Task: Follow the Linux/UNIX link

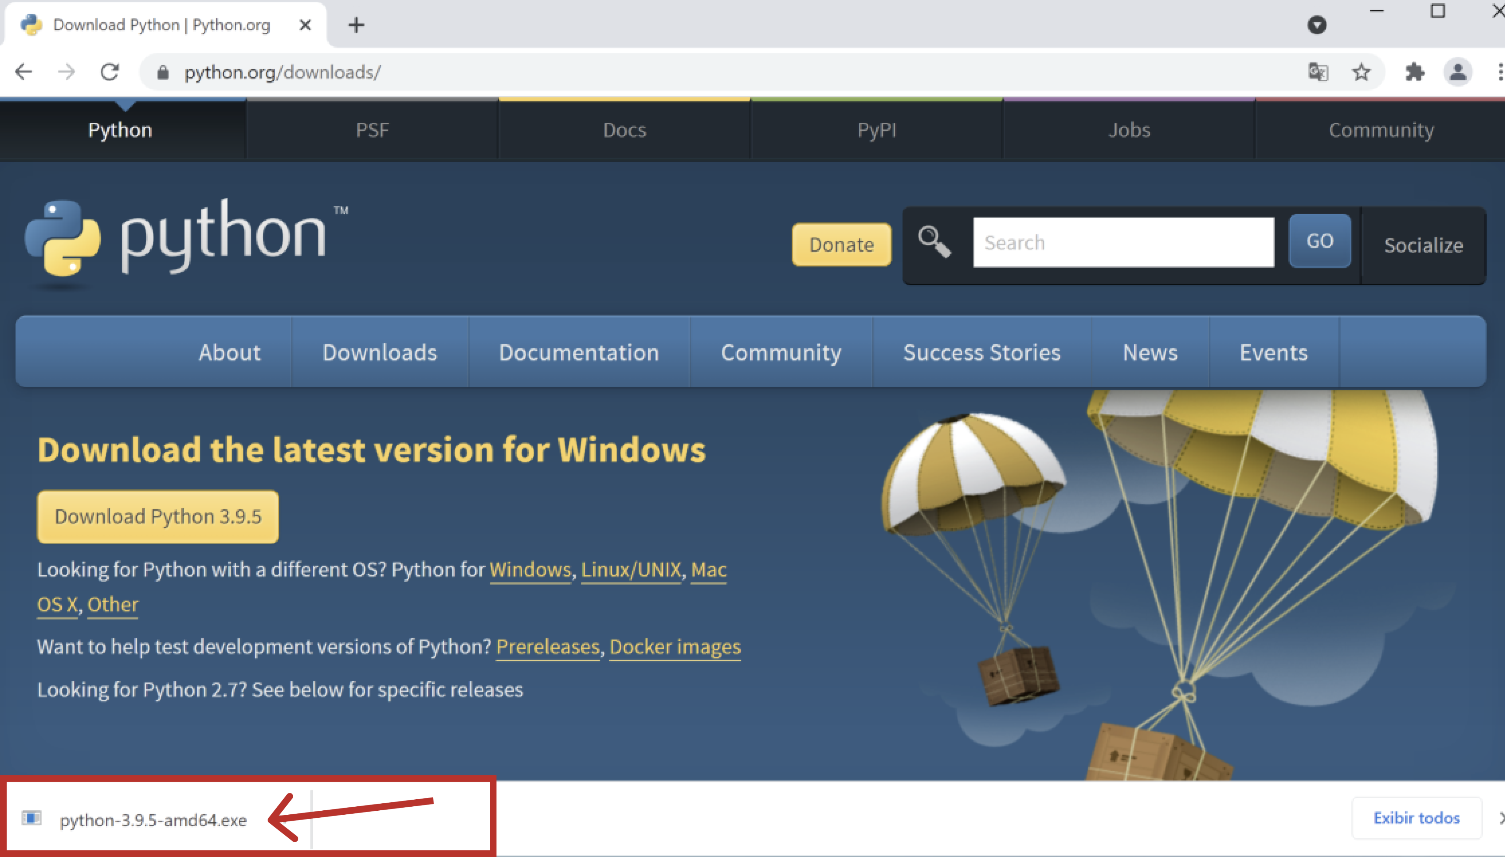Action: (x=631, y=570)
